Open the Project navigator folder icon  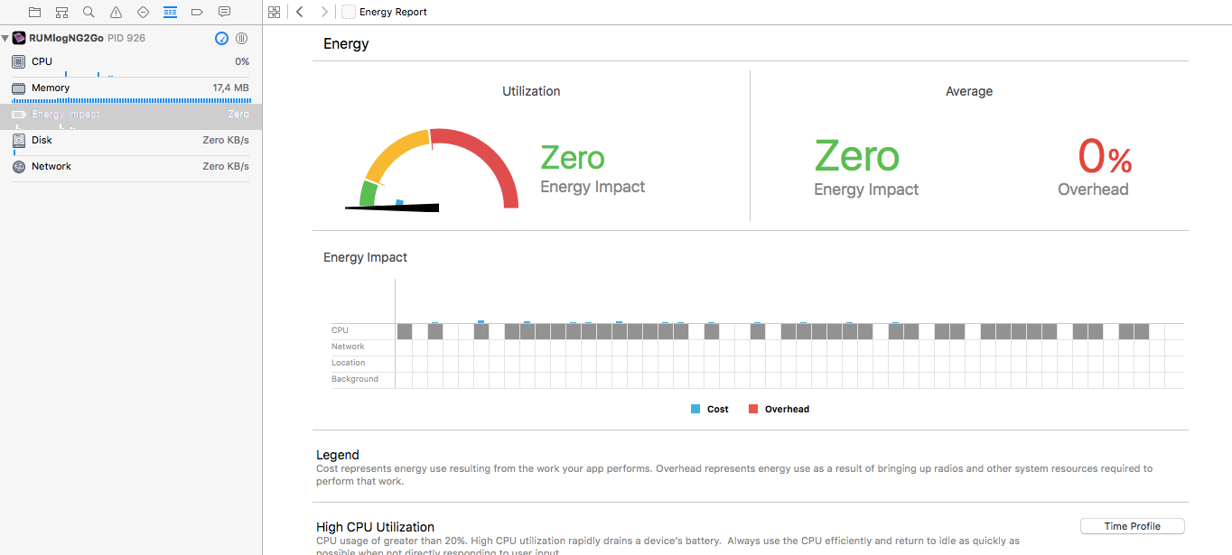[x=34, y=12]
